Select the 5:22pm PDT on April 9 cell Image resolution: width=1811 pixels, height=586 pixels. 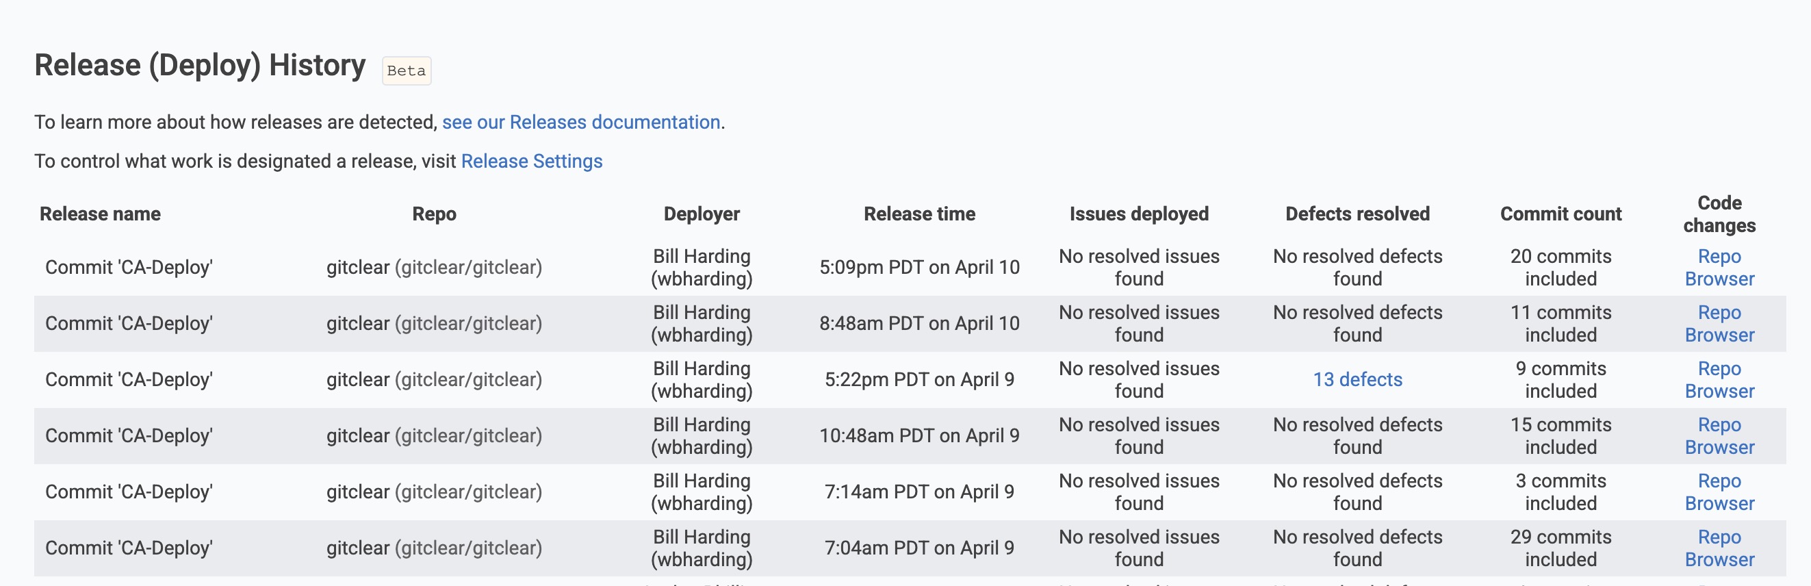(919, 380)
